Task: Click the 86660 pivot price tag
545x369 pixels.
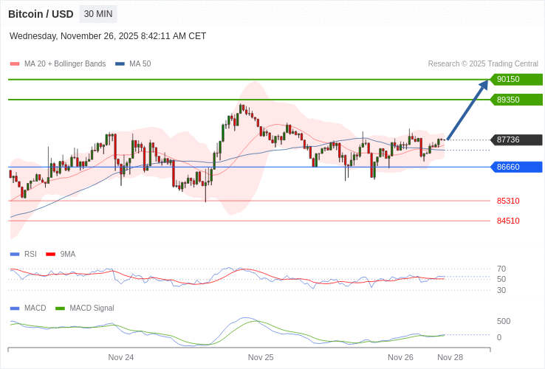Action: tap(516, 167)
